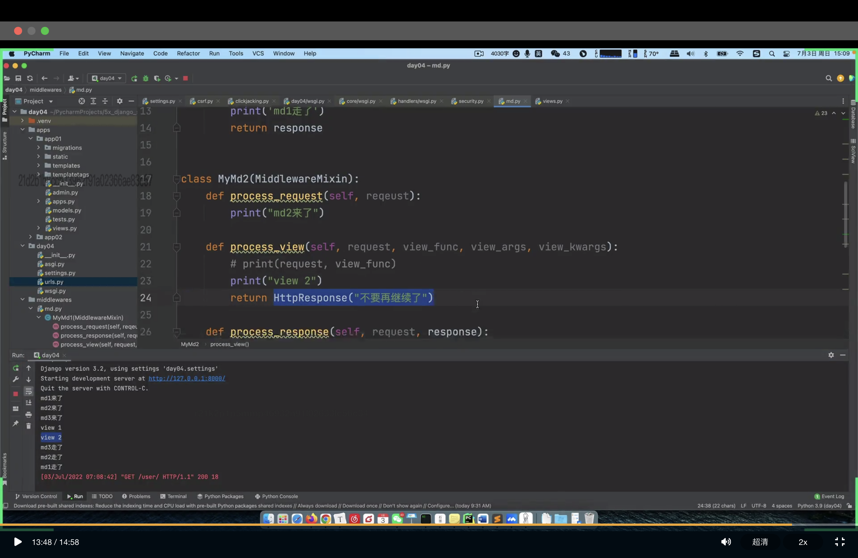Click the macOS Spotlight search menu icon

pos(772,54)
